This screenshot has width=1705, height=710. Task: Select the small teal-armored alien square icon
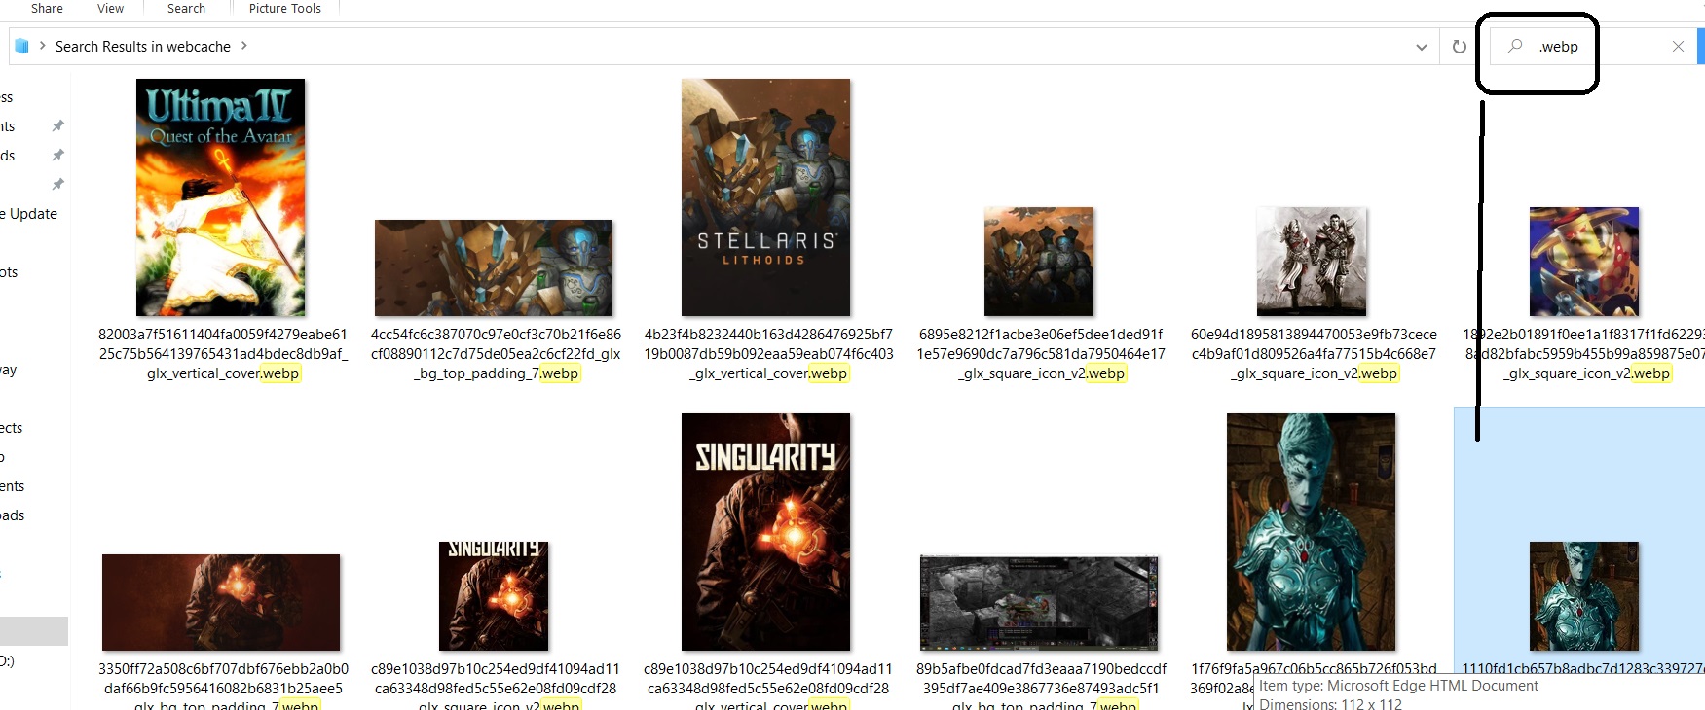pyautogui.click(x=1584, y=596)
